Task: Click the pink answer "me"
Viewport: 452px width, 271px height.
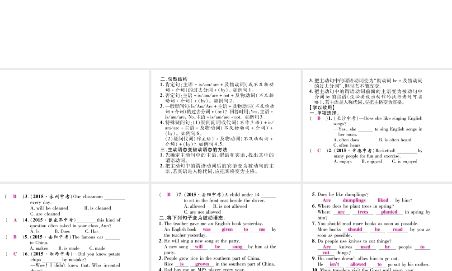Action: point(262,229)
